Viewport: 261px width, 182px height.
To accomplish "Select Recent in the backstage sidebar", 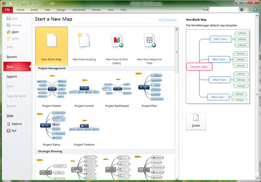I will click(x=12, y=57).
